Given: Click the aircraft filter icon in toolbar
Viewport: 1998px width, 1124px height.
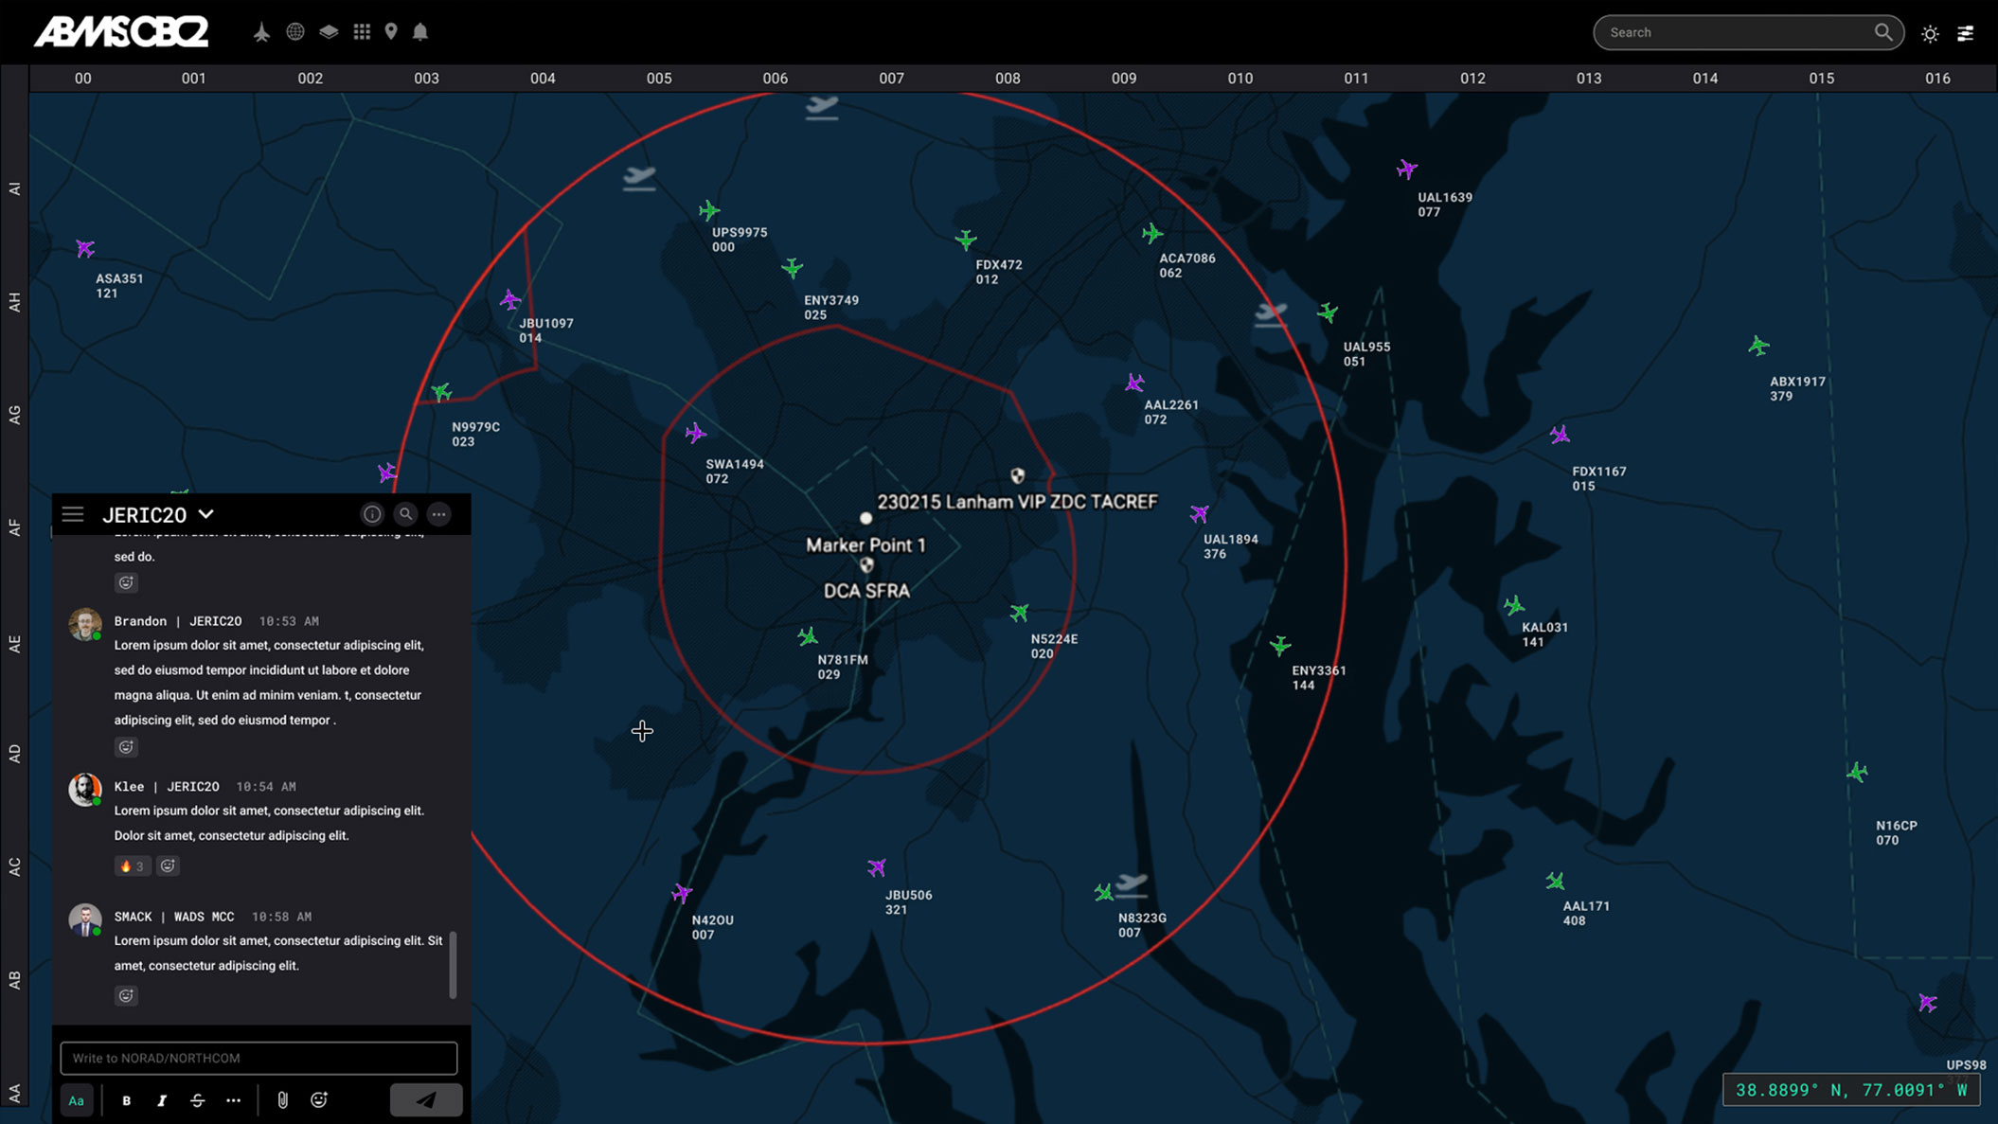Looking at the screenshot, I should coord(260,31).
